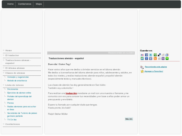Click the yellow star favorites icon
182x136 pixels.
(x=142, y=71)
